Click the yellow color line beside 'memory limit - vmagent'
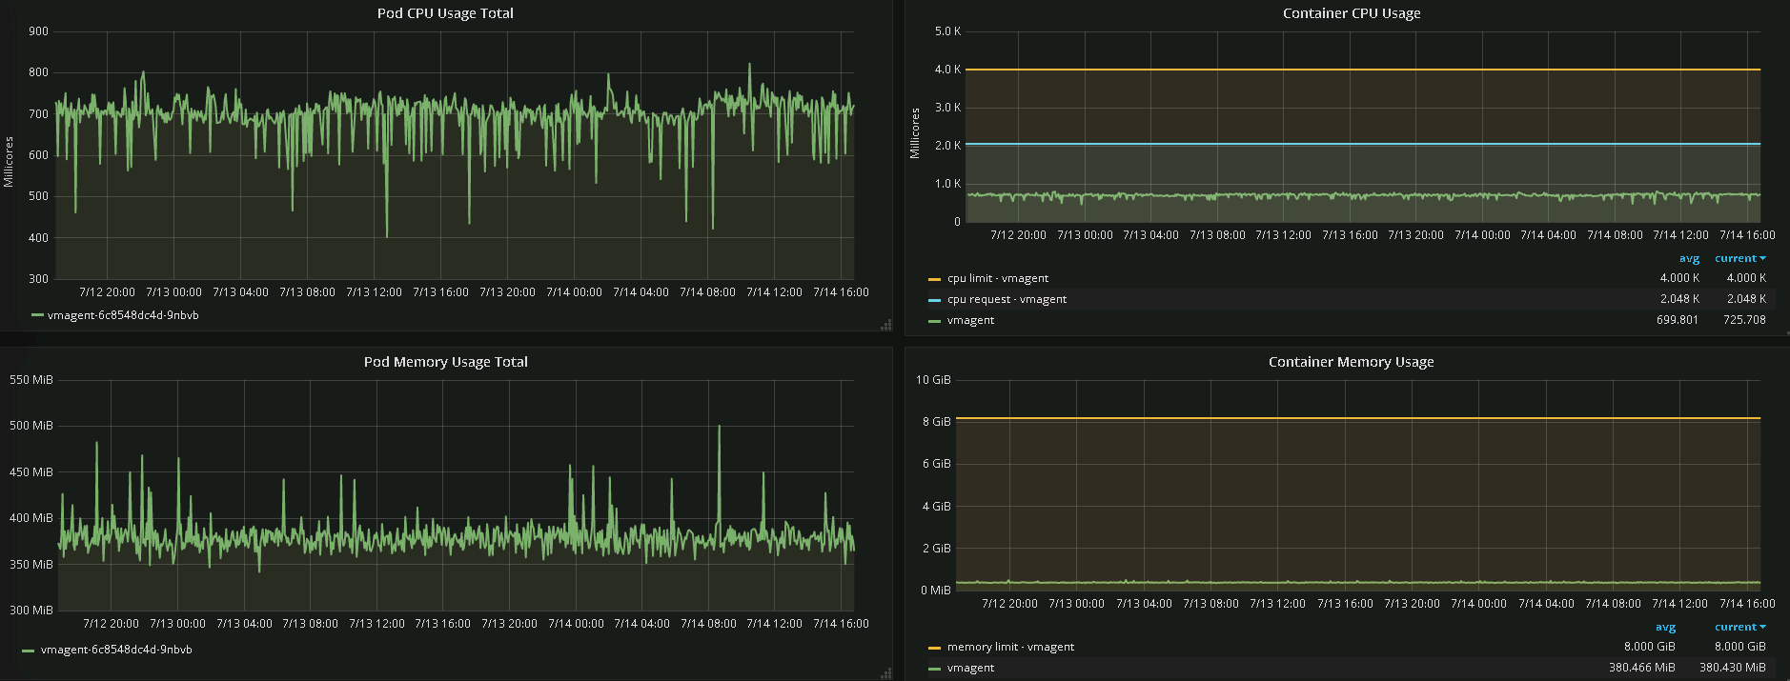Screen dimensions: 1790x681 tap(934, 648)
